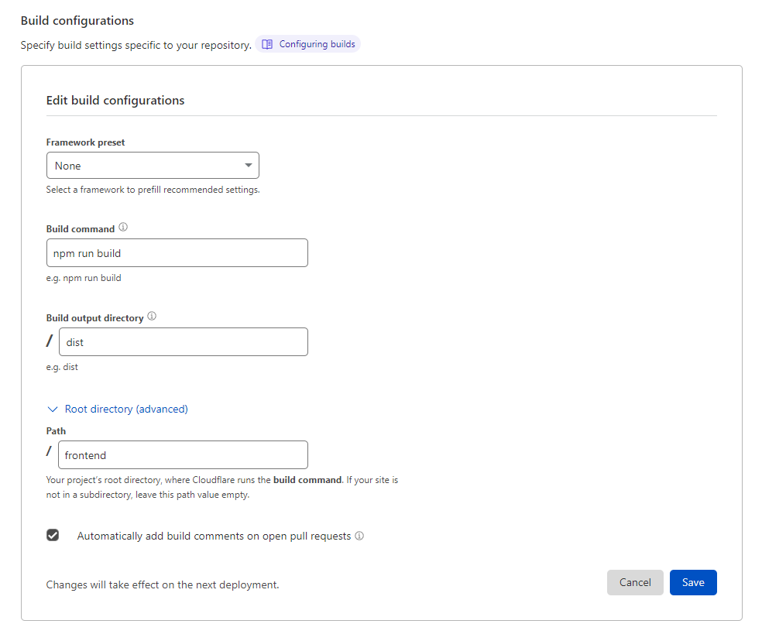Click the 'Automatically add build comments' label text
This screenshot has width=762, height=641.
214,536
